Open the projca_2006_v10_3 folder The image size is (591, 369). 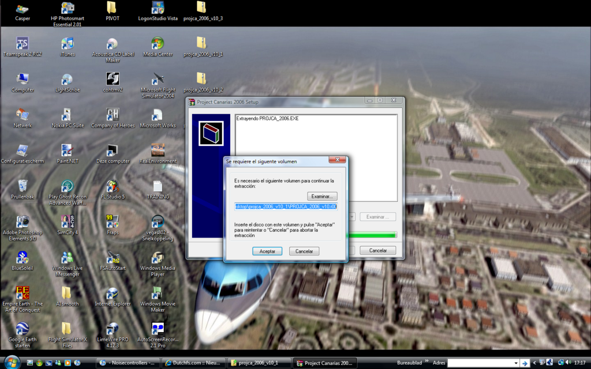[x=203, y=12]
